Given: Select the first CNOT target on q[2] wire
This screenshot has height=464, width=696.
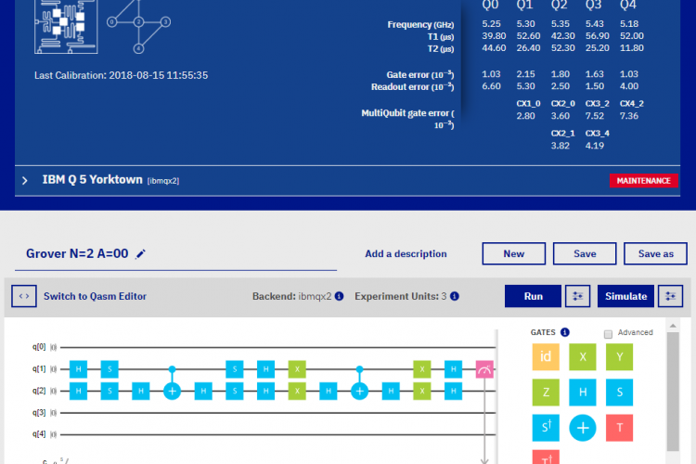Looking at the screenshot, I should (x=173, y=392).
